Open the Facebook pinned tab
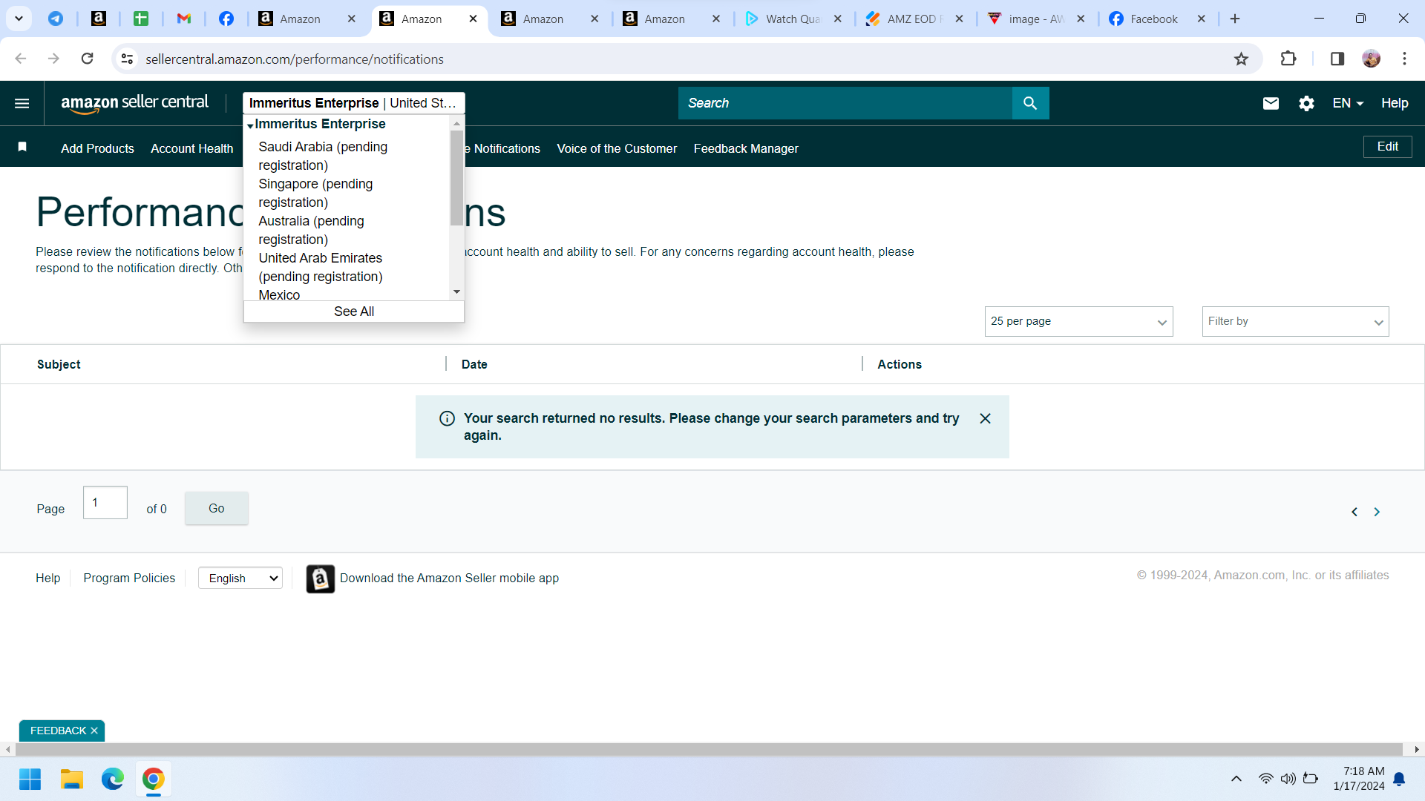Image resolution: width=1425 pixels, height=801 pixels. 226,19
